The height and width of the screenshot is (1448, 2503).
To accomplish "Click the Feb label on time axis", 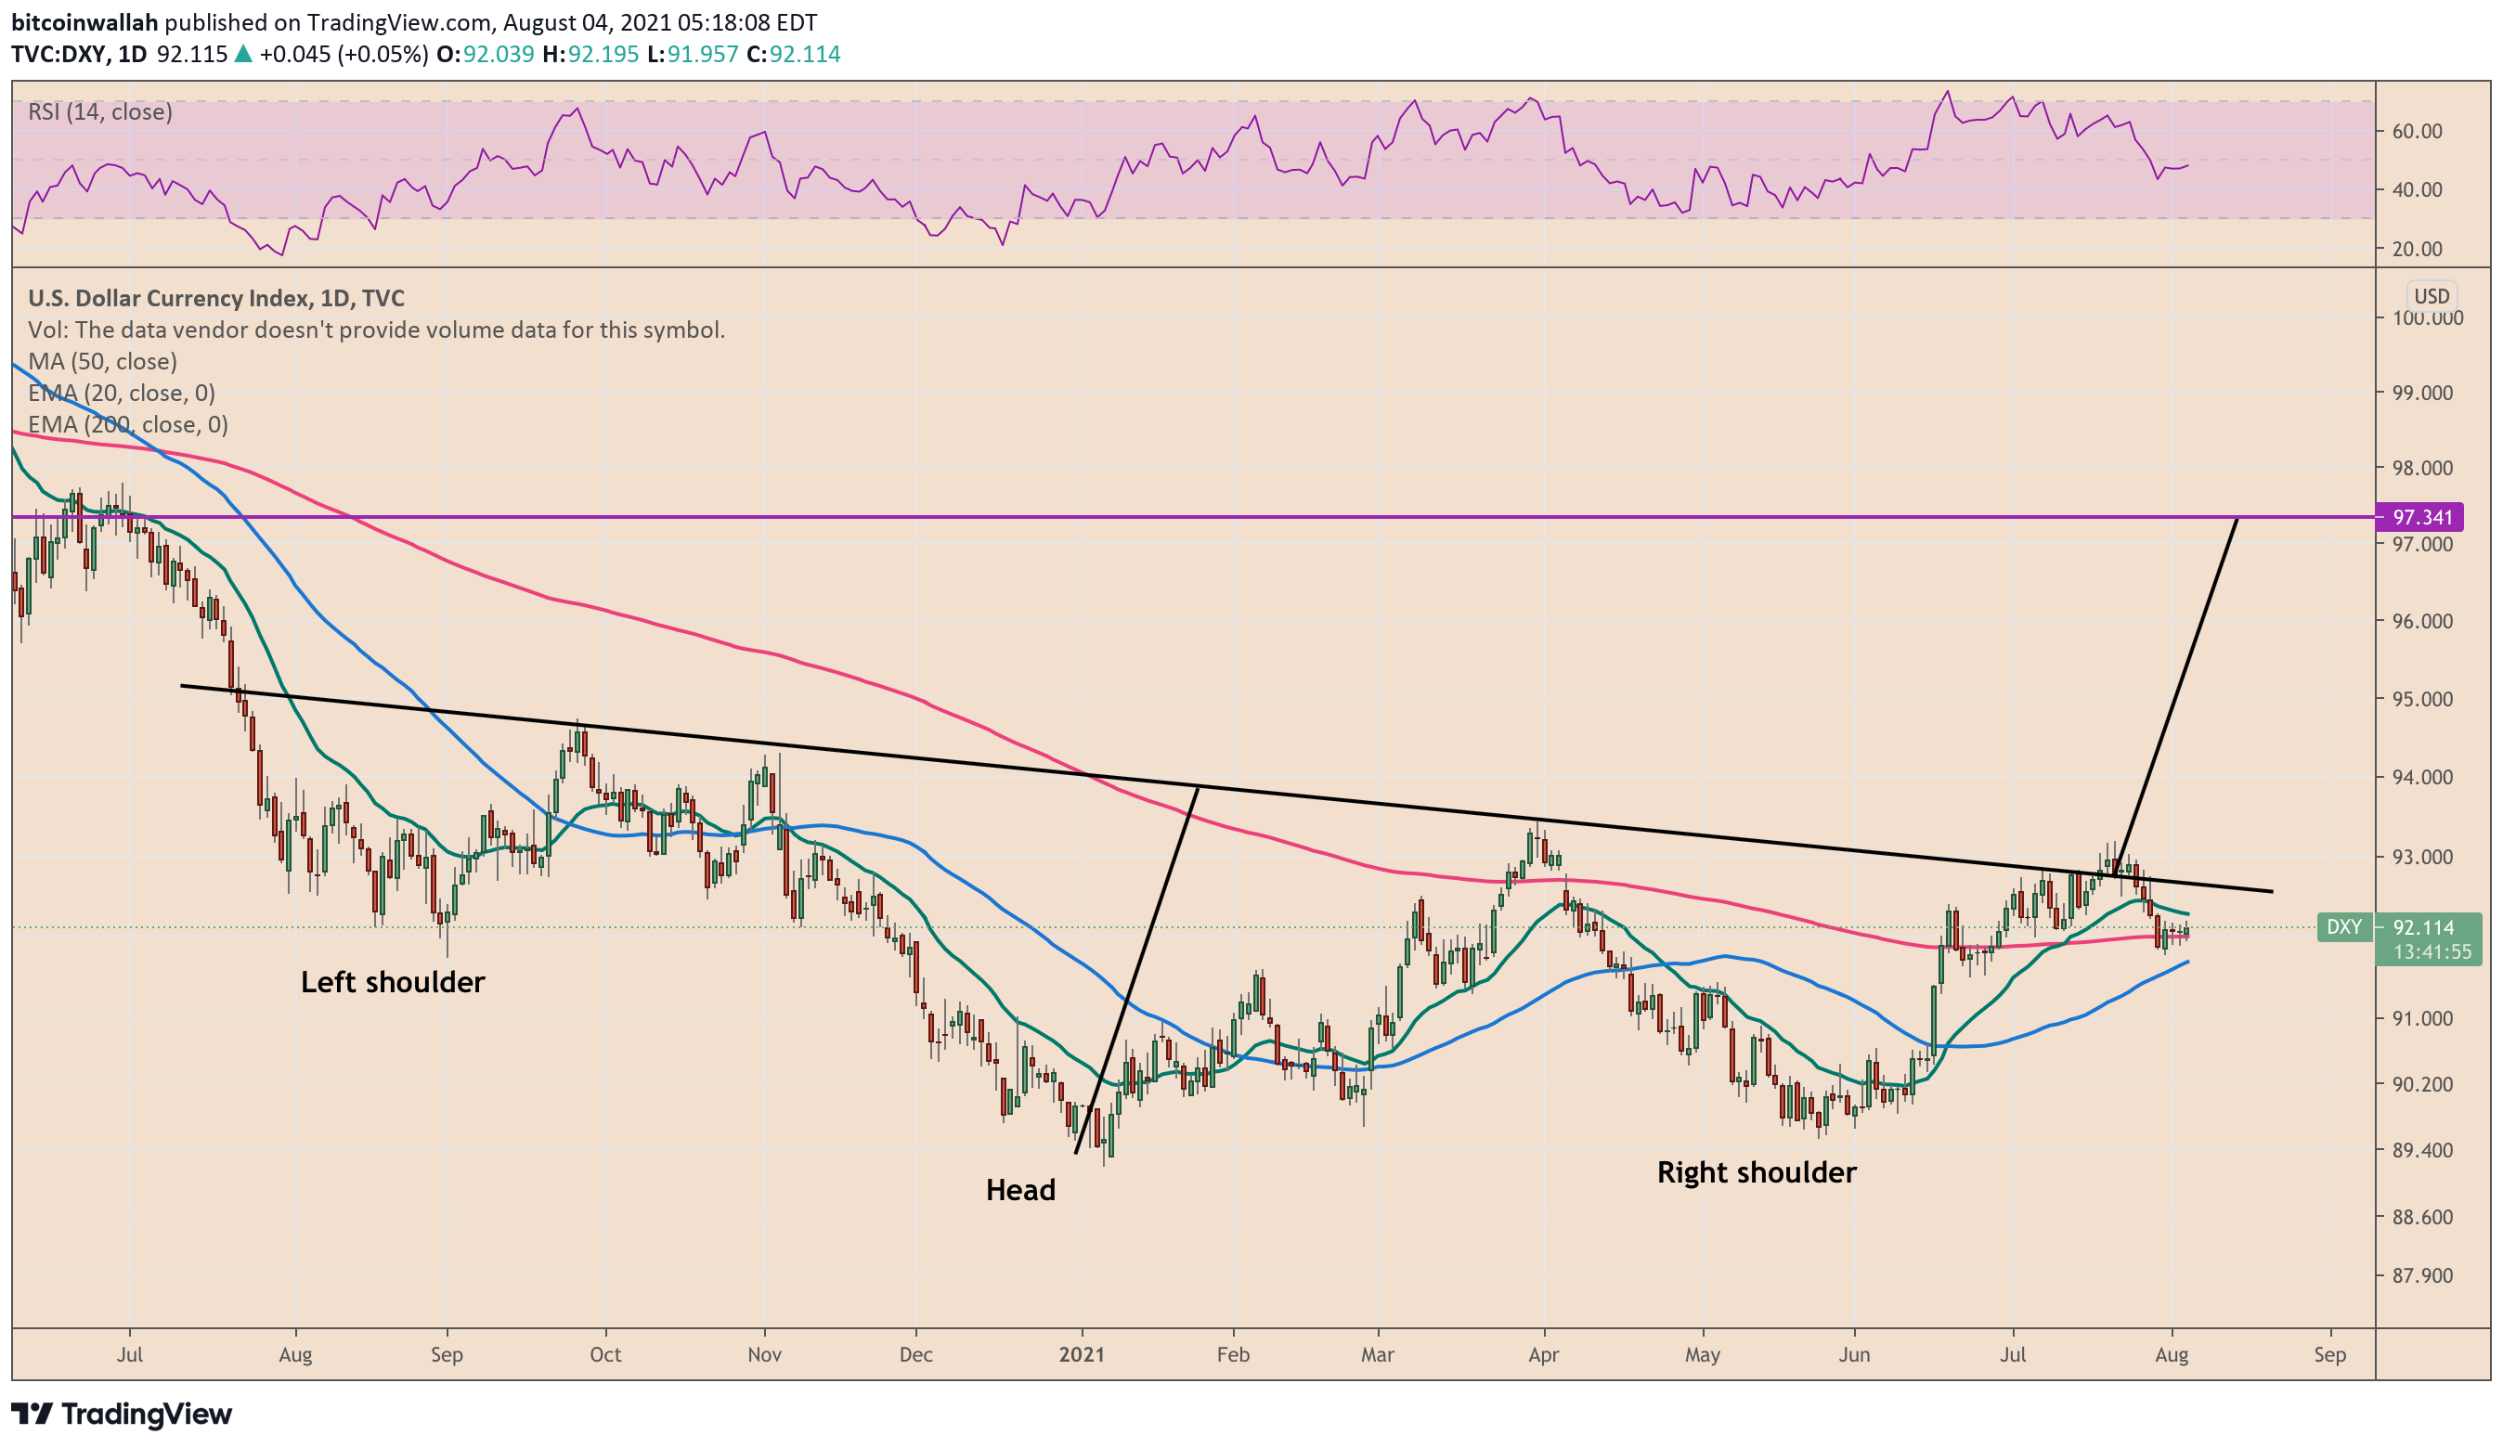I will [1233, 1354].
